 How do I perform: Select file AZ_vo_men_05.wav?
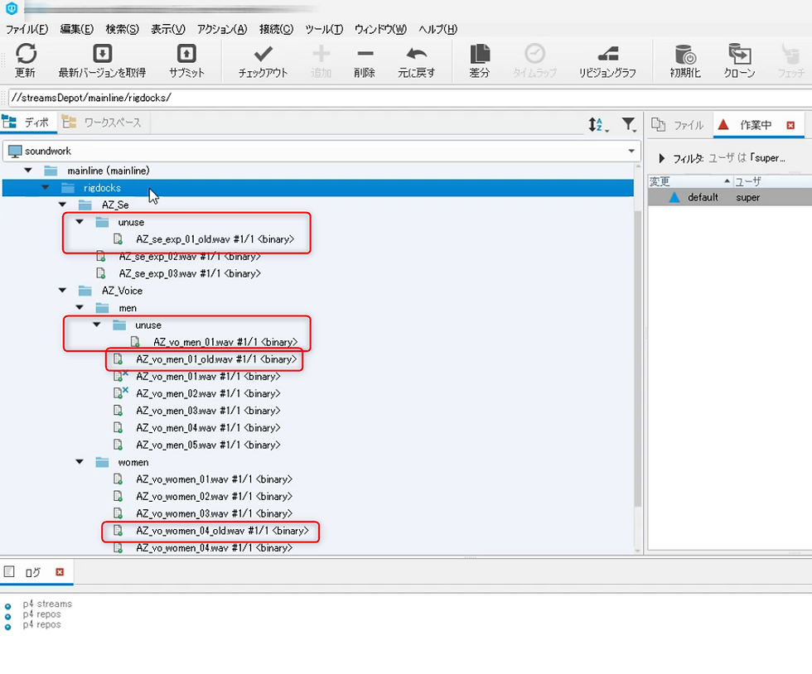pyautogui.click(x=208, y=445)
